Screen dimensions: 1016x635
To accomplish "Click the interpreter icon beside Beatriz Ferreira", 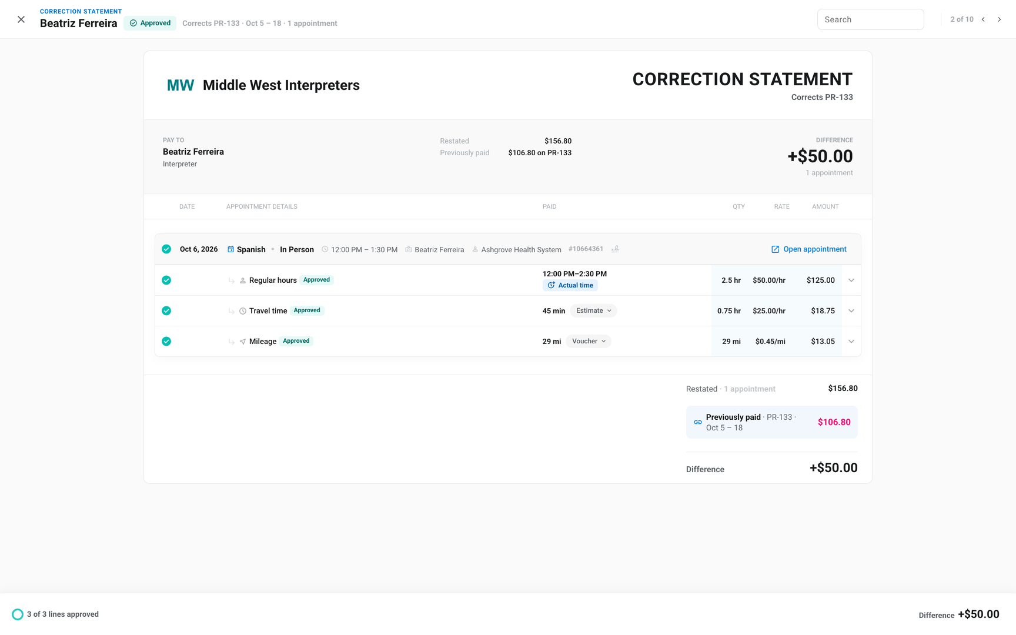I will (409, 249).
